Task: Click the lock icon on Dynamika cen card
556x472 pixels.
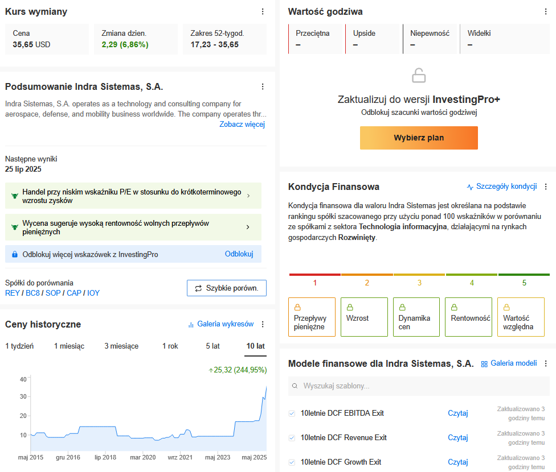Action: click(402, 307)
